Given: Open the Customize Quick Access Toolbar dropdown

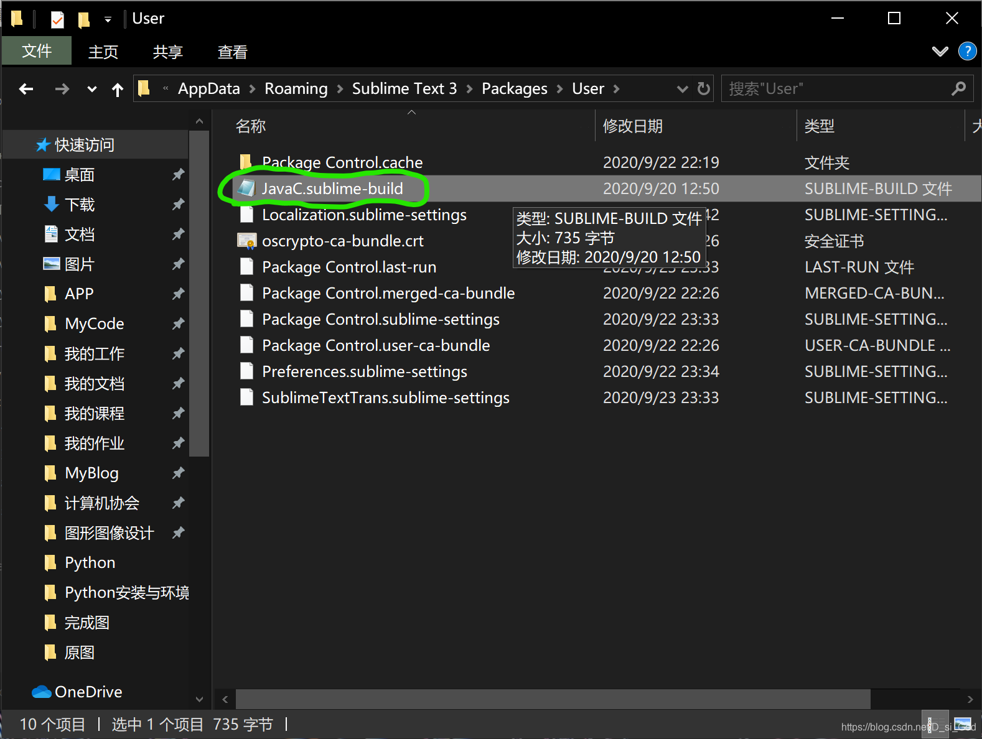Looking at the screenshot, I should click(x=108, y=19).
